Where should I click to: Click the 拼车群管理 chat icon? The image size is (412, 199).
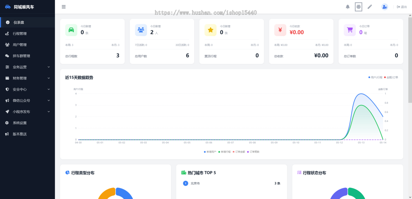[x=7, y=56]
